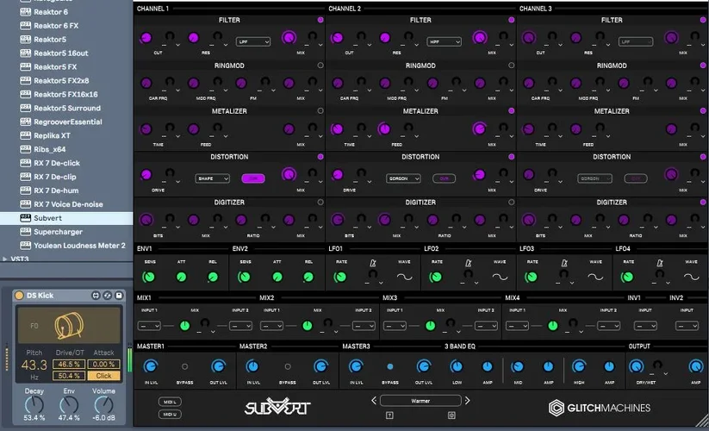Select Supercharger in the plugin list
Screen dimensions: 709x431
(x=58, y=232)
